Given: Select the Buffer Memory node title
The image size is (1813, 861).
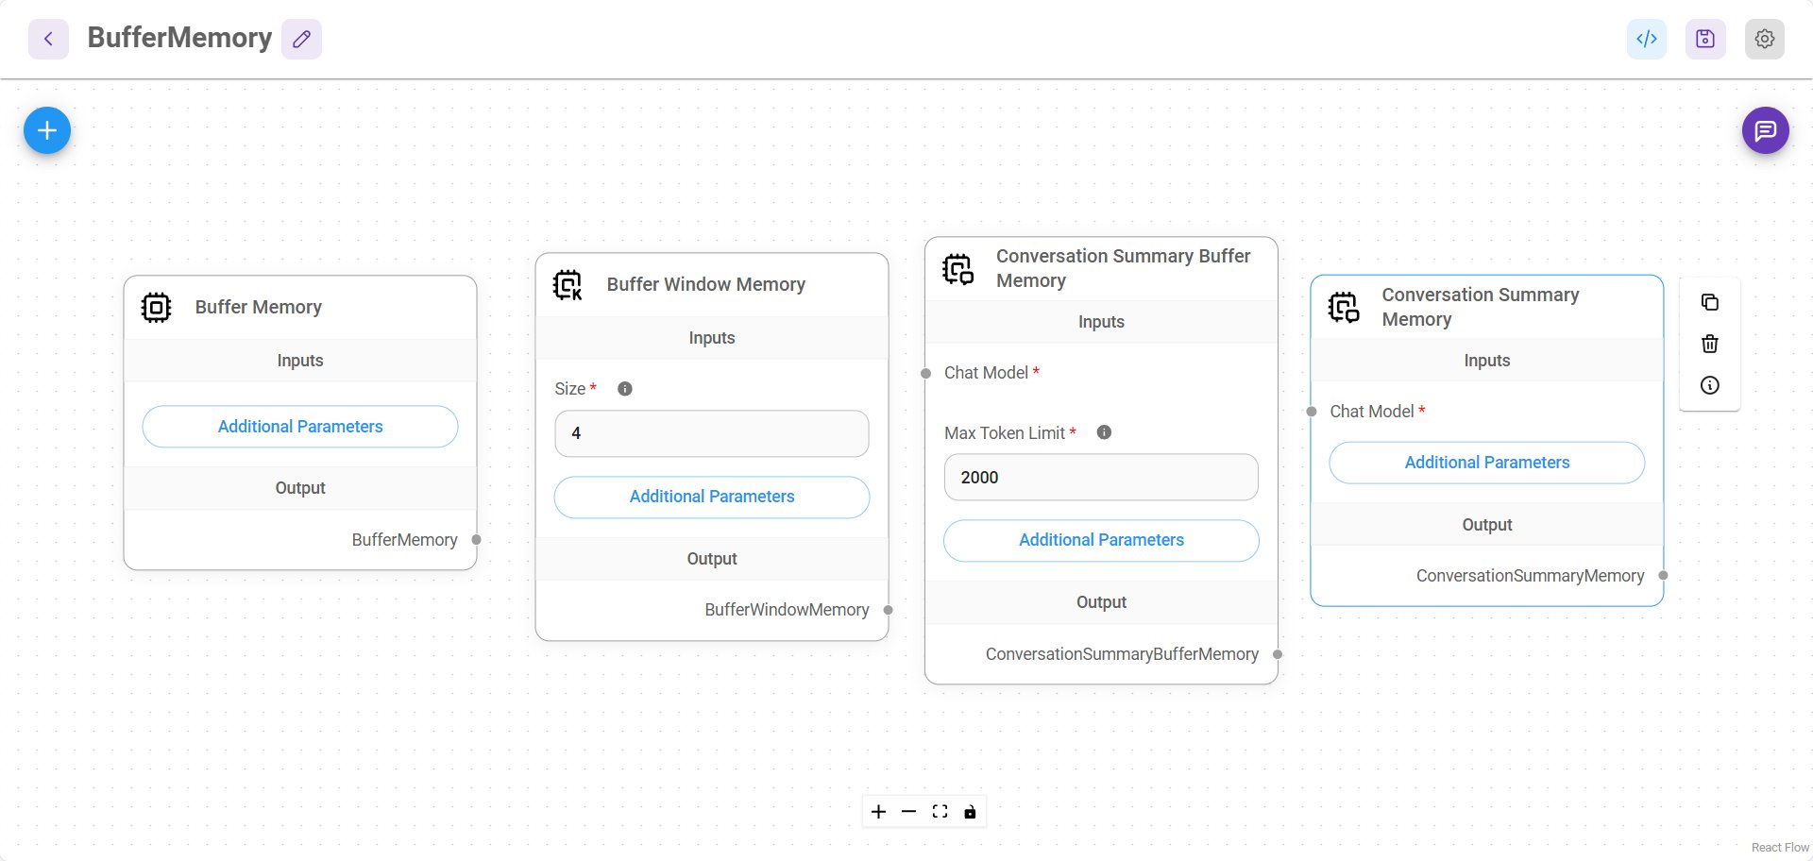Looking at the screenshot, I should coord(259,307).
